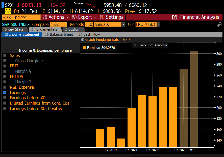This screenshot has height=157, width=224.
Task: Click the intraday sparkline mini chart
Action: 86,5
